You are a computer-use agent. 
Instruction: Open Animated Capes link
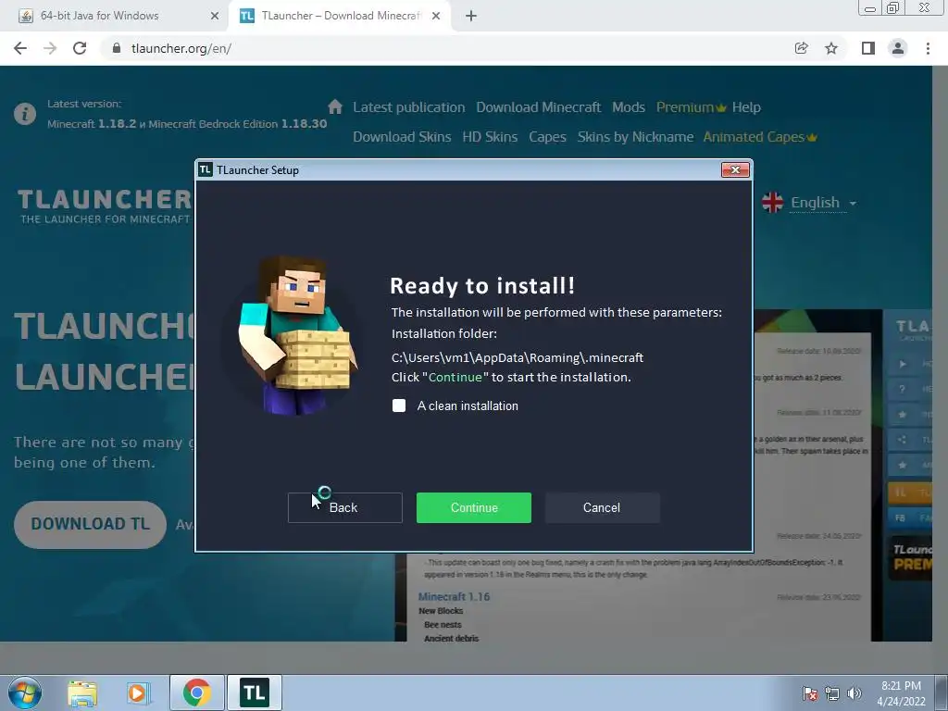(x=759, y=137)
